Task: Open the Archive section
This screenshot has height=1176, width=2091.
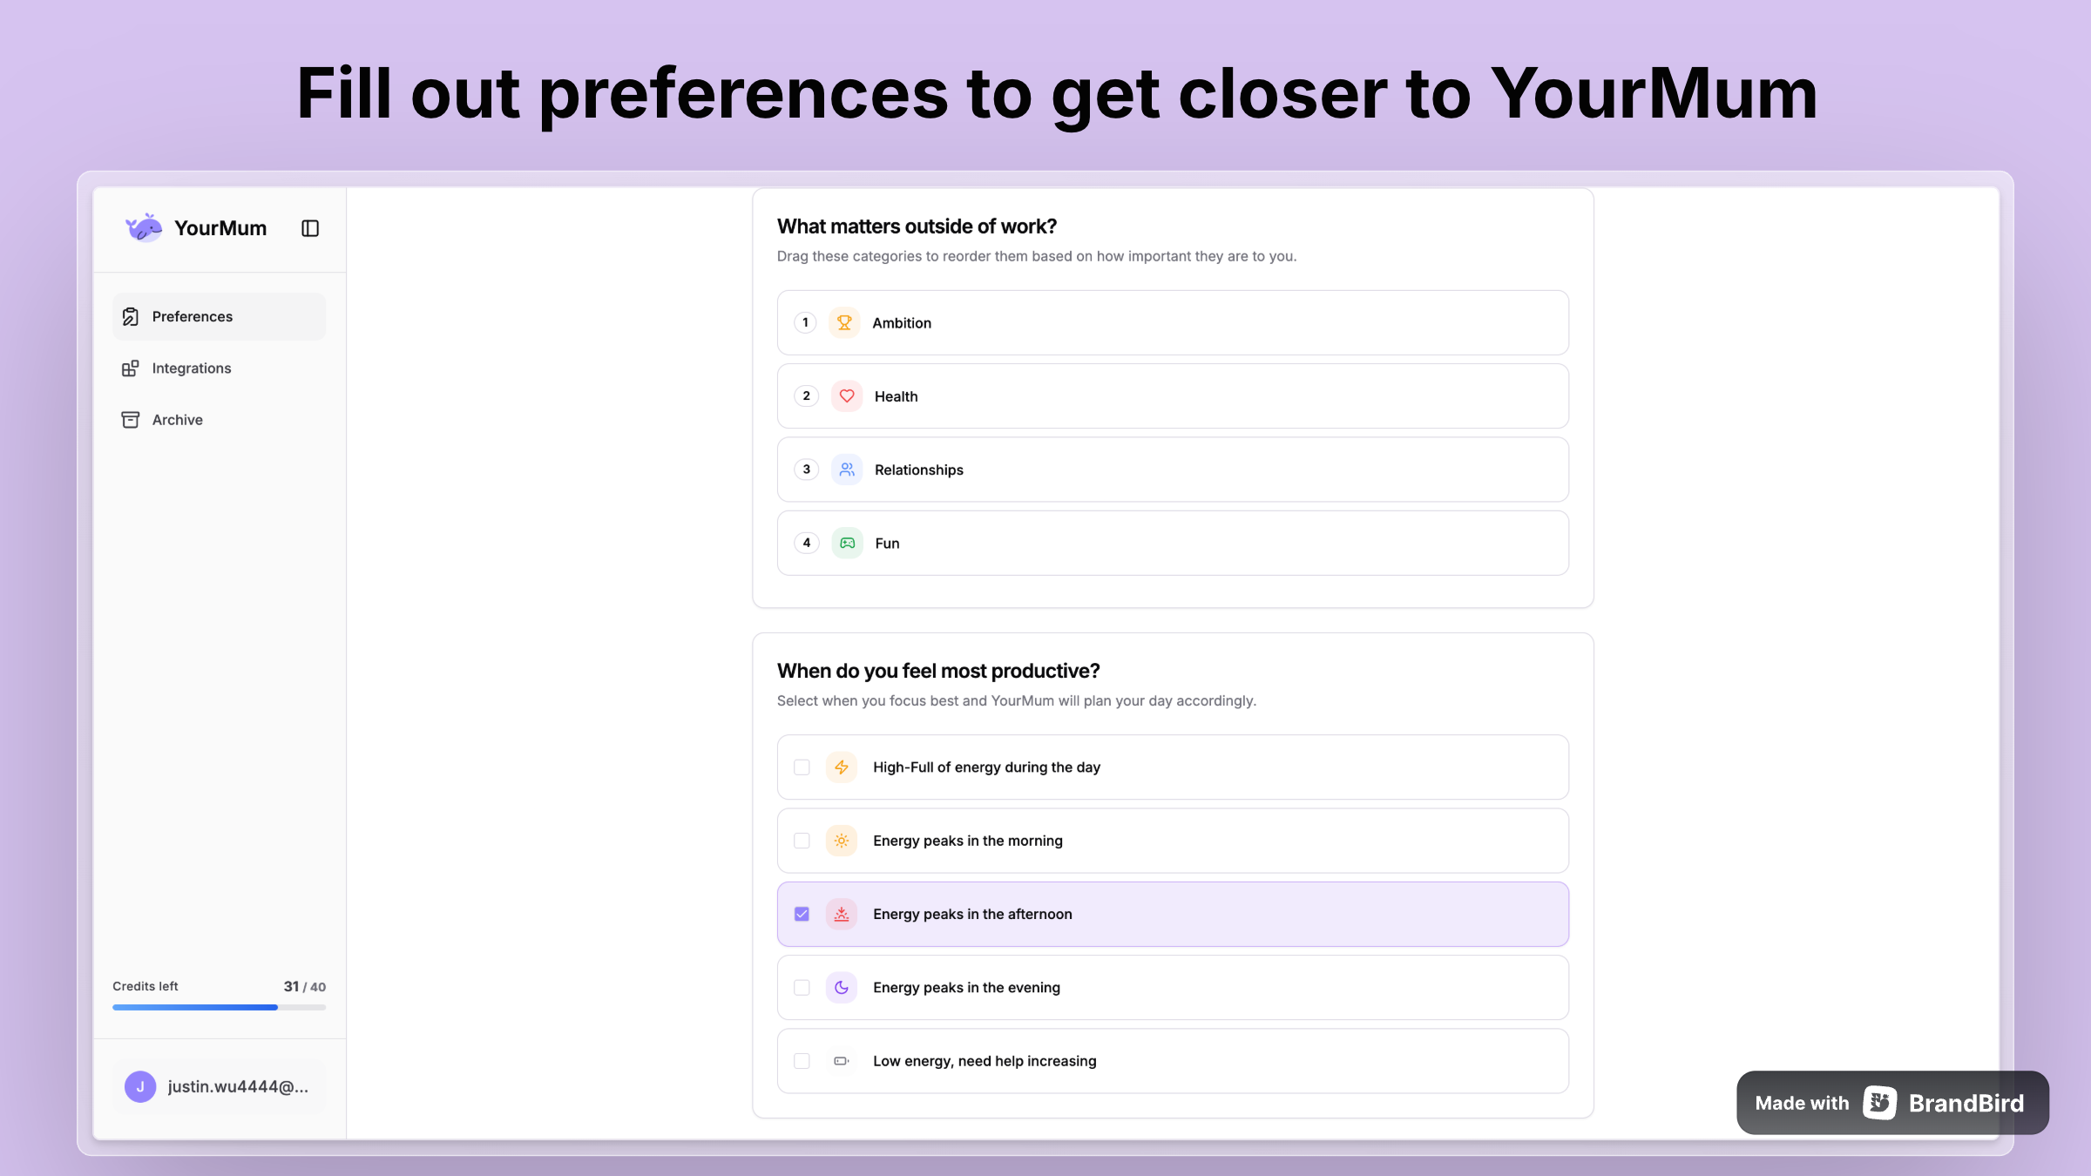Action: click(177, 419)
